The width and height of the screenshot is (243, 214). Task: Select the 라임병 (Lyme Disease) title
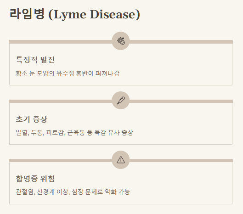point(75,14)
